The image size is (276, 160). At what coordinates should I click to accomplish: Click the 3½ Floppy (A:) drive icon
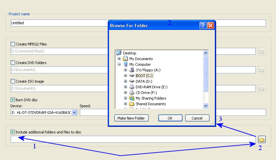[x=131, y=70]
